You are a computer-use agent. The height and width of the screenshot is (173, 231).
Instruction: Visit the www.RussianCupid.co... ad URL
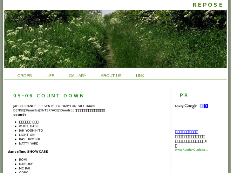point(191,150)
